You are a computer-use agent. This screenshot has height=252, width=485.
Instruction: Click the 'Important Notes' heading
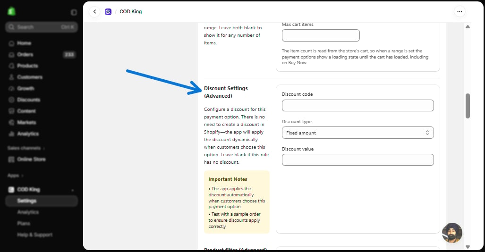[x=228, y=179]
